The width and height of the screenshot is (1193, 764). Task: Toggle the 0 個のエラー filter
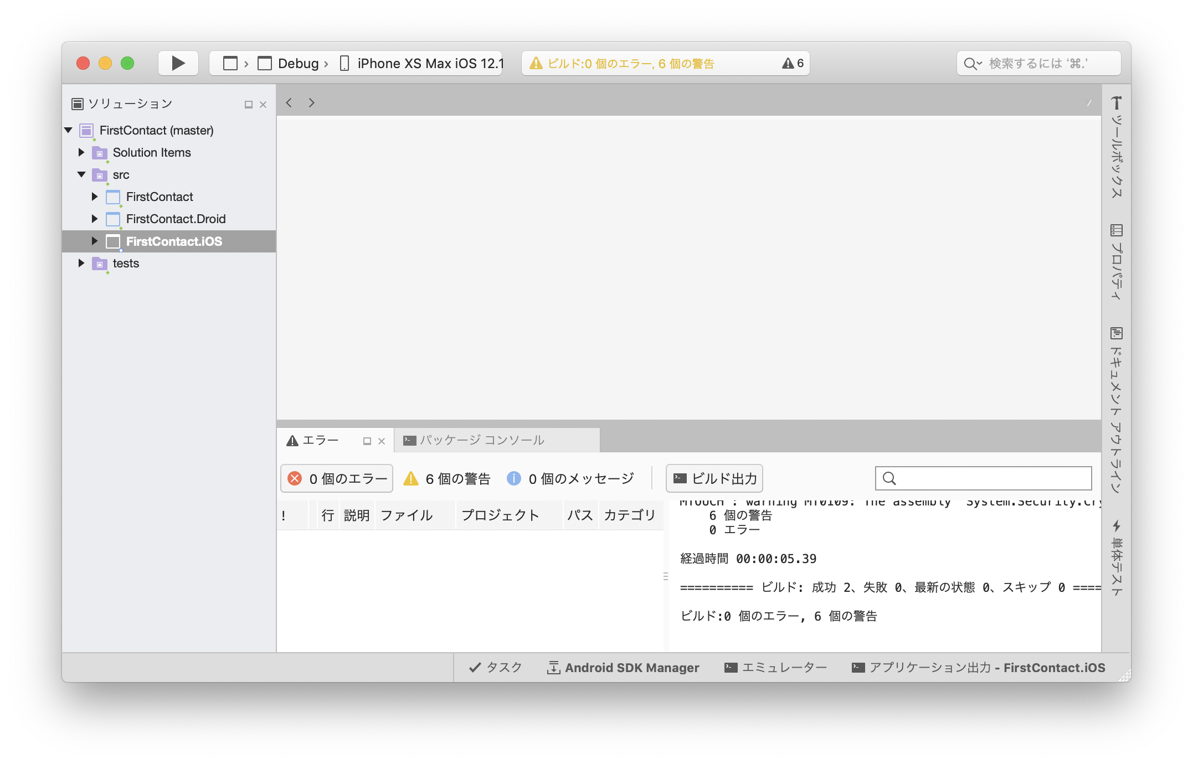click(x=336, y=478)
